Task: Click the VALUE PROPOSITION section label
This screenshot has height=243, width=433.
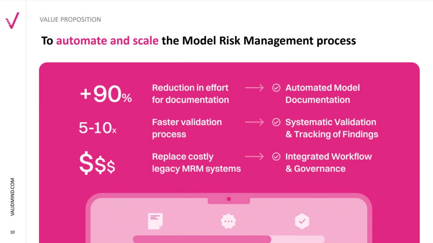Action: 70,20
